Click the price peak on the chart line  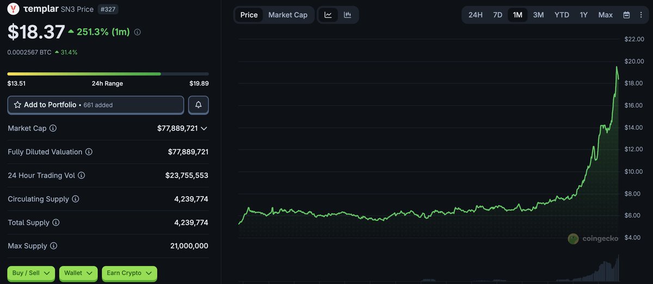(617, 67)
